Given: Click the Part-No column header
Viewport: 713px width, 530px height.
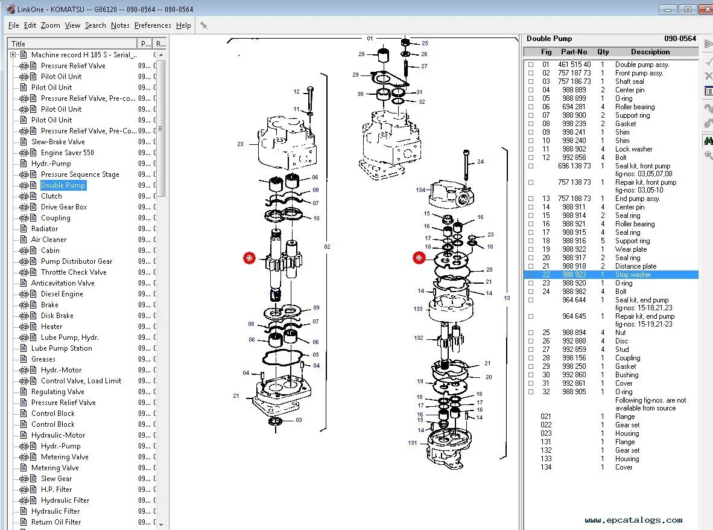Looking at the screenshot, I should coord(574,52).
